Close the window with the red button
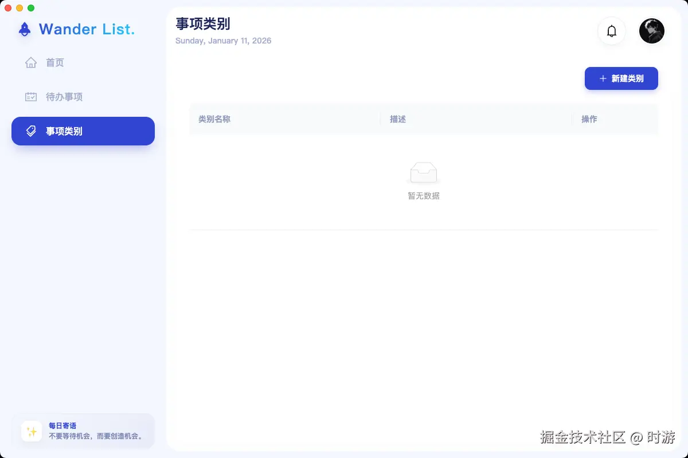 point(8,8)
